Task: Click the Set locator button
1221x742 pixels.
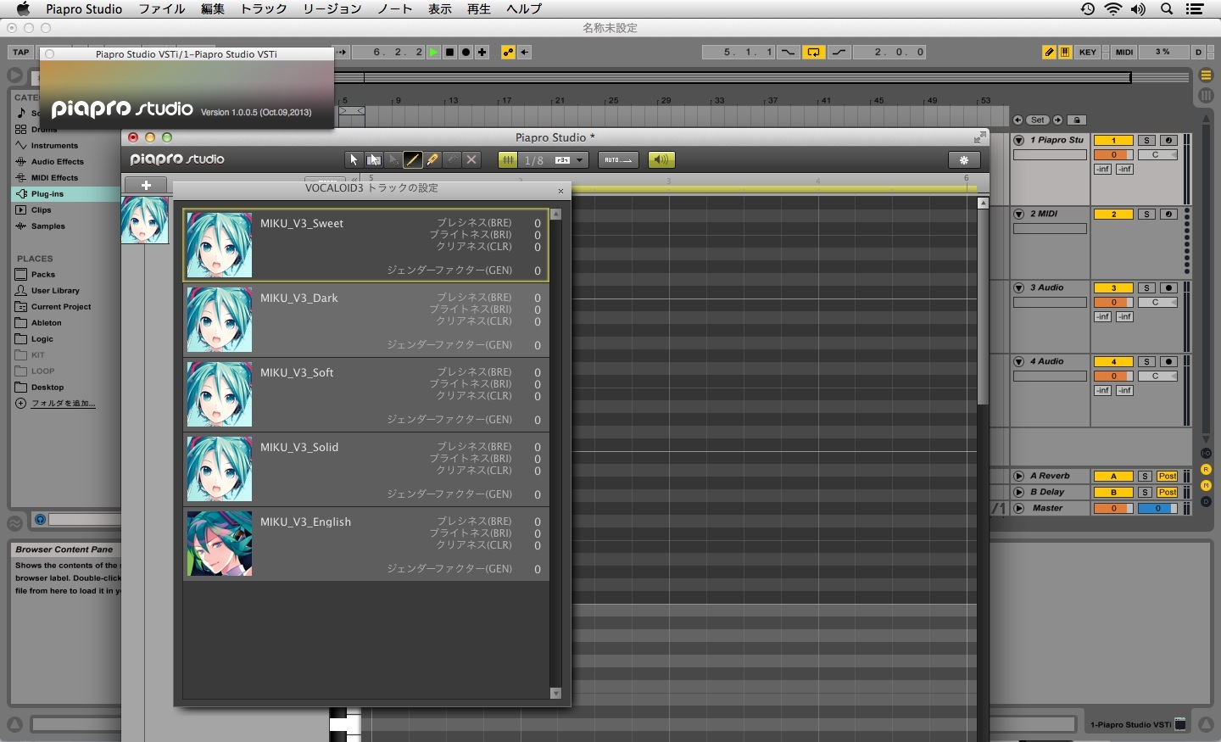Action: coord(1038,120)
